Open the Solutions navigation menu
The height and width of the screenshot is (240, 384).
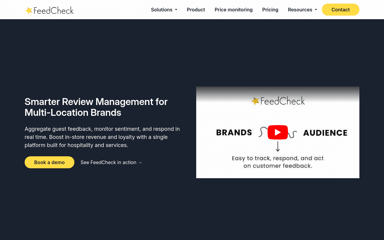point(164,10)
